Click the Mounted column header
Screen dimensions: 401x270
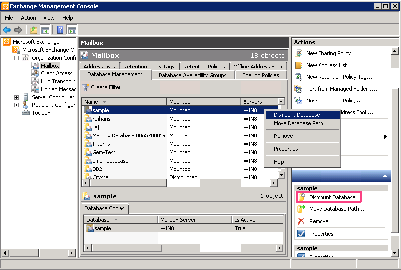(203, 102)
